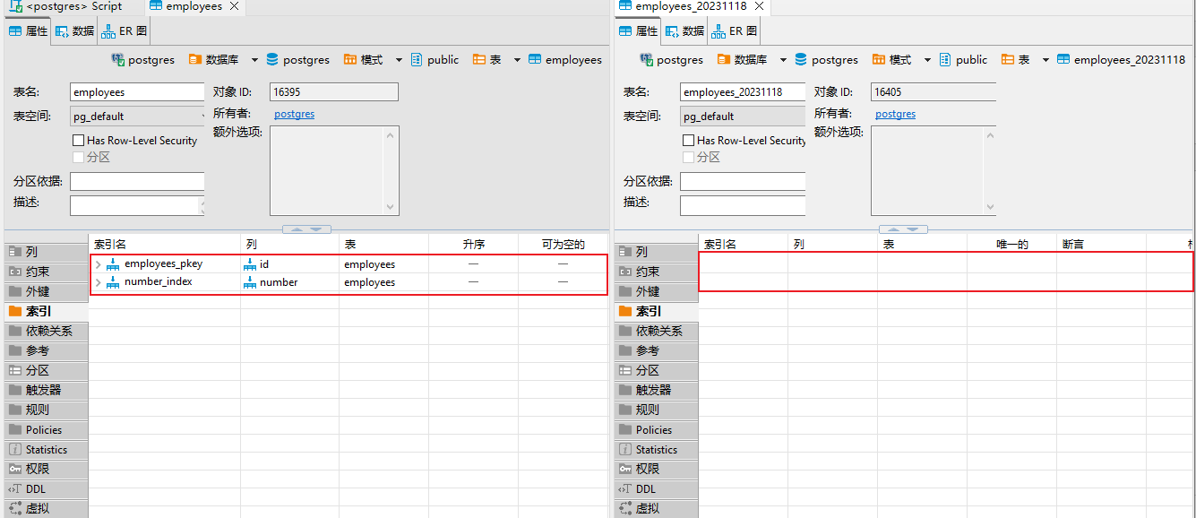The image size is (1196, 518).
Task: Open 权限 section in employees editor
Action: [45, 470]
